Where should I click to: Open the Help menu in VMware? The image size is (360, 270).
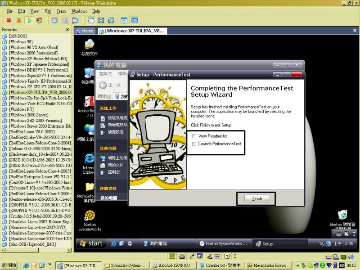[96, 11]
